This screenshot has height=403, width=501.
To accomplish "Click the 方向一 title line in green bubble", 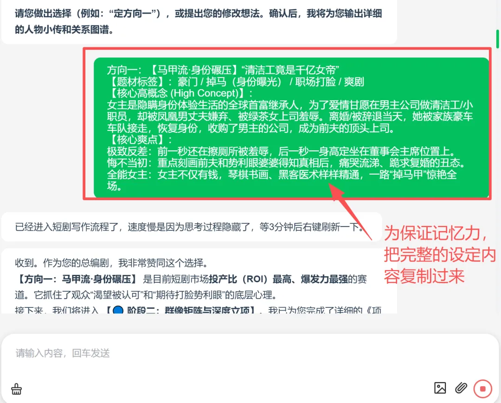I will 223,70.
